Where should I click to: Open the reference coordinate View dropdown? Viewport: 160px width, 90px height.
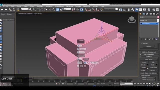click(x=67, y=9)
